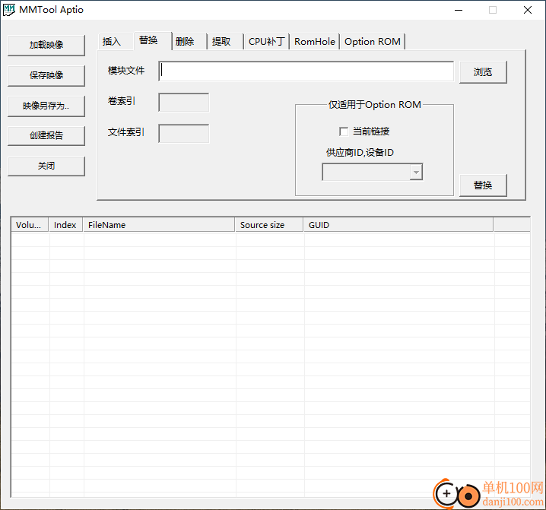Click the 加载映像 button

pyautogui.click(x=46, y=45)
